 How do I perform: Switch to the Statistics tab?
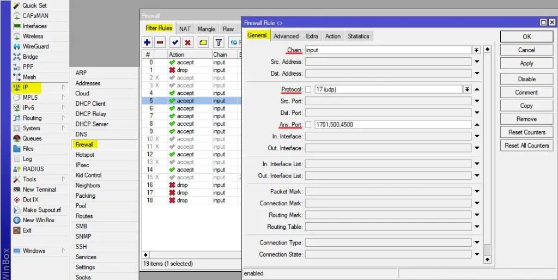point(359,36)
